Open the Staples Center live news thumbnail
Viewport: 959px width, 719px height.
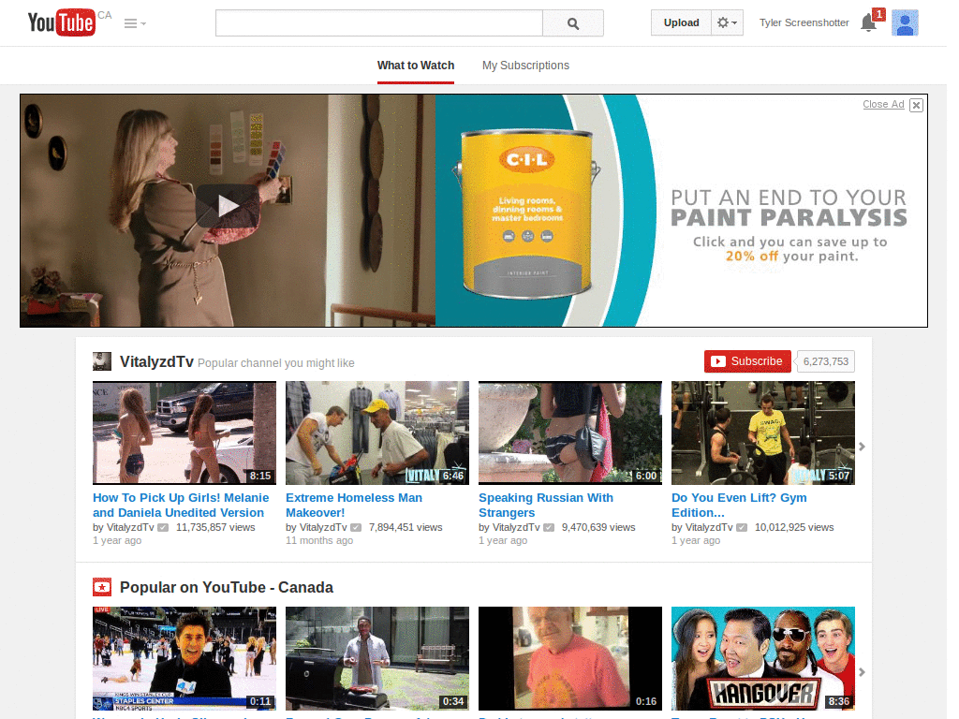(184, 658)
